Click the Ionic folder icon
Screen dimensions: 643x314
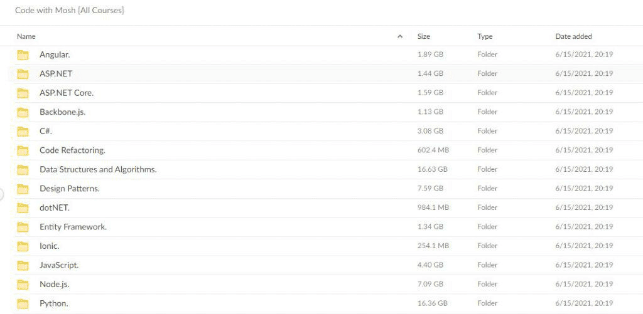tap(23, 246)
